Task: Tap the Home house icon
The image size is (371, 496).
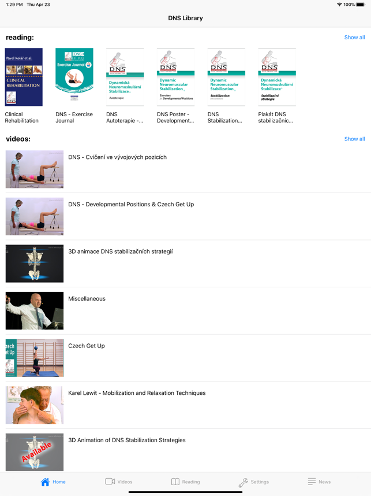Action: tap(45, 482)
